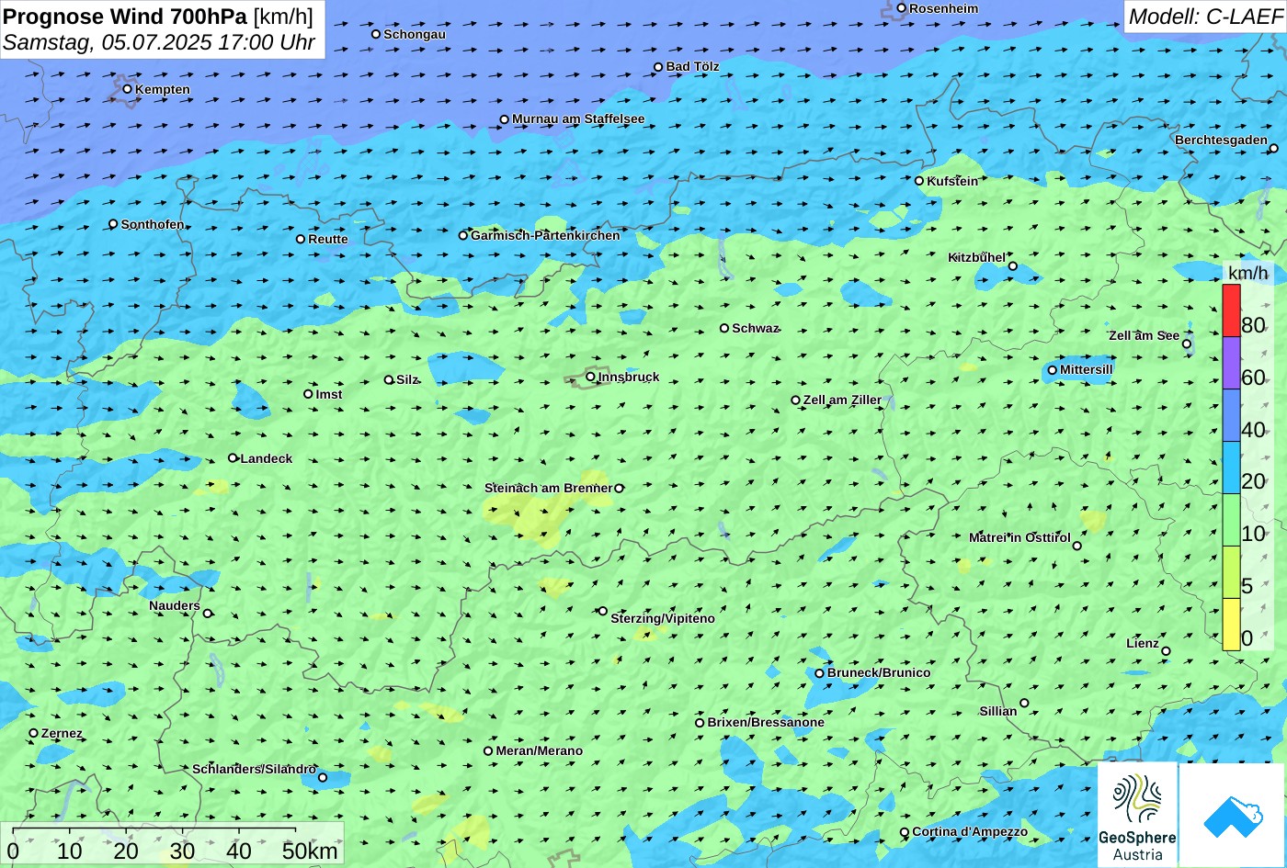Screen dimensions: 1287x868
Task: Click the Imst location dot
Action: pos(308,394)
